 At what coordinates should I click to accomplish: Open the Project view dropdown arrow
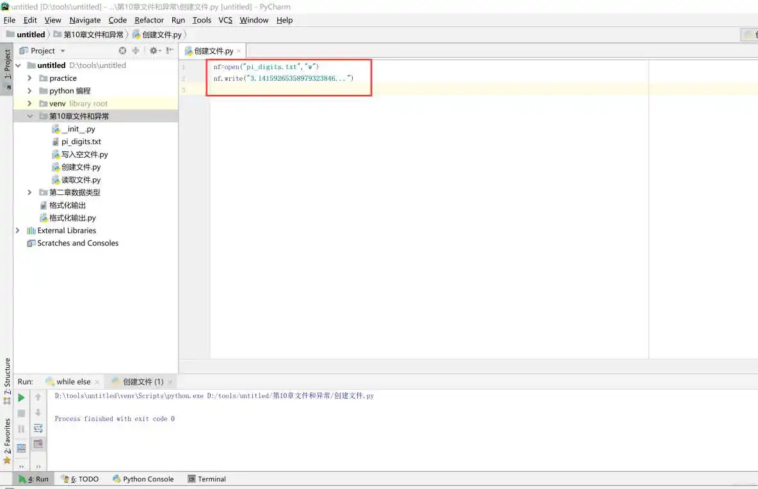[x=63, y=51]
